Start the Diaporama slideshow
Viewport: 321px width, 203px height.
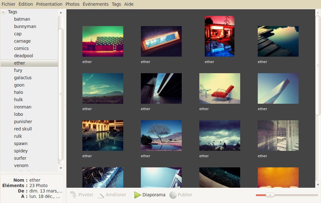(150, 195)
